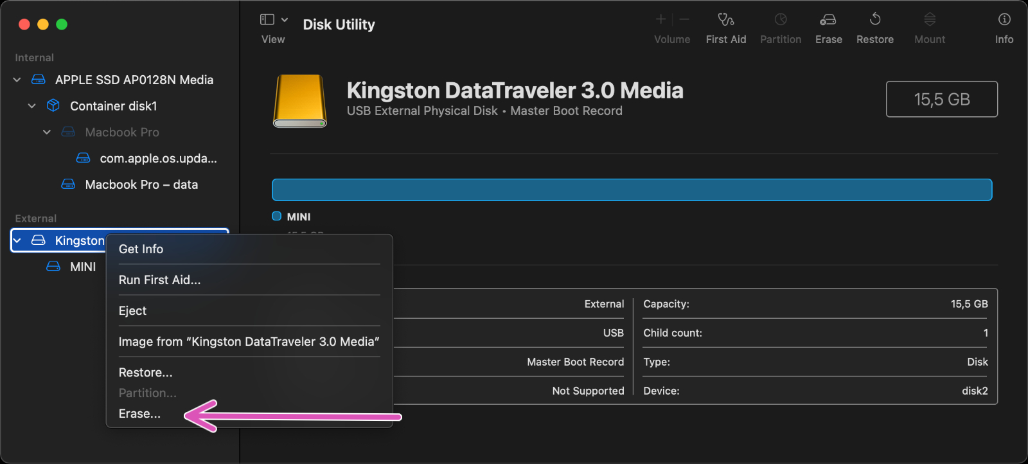Click the Type: Disk value
Viewport: 1028px width, 464px height.
(977, 362)
